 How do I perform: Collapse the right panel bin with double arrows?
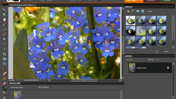174,4
